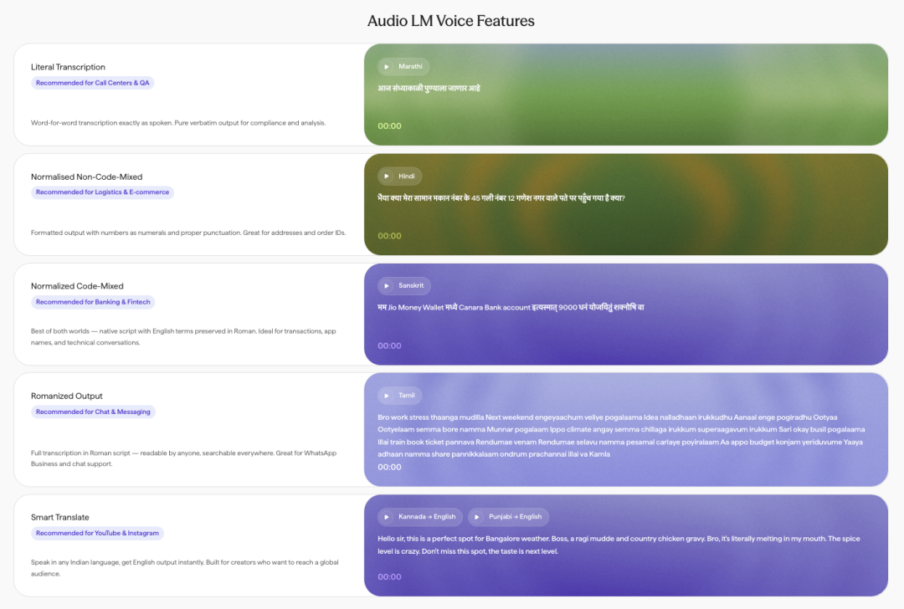The image size is (904, 609).
Task: Click 'Best of both worlds' description text
Action: (183, 337)
